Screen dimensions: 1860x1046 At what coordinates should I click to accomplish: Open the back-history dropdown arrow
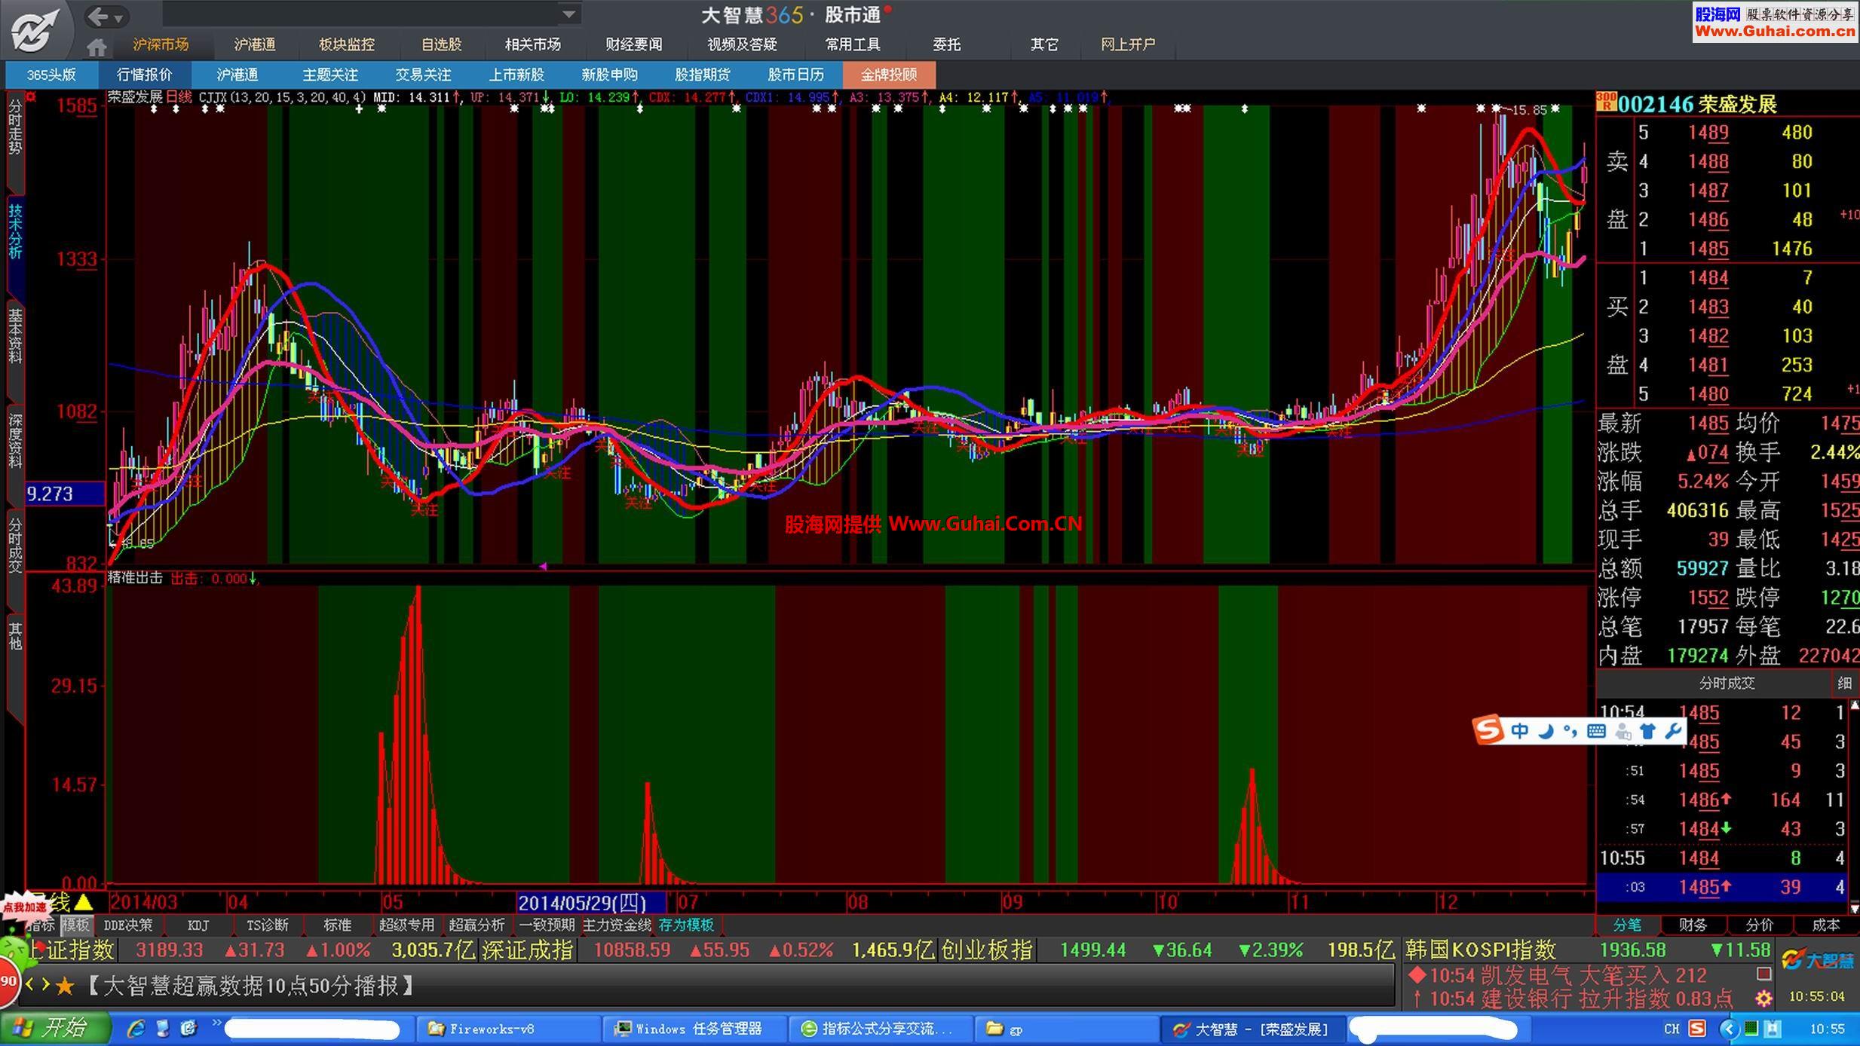tap(119, 17)
